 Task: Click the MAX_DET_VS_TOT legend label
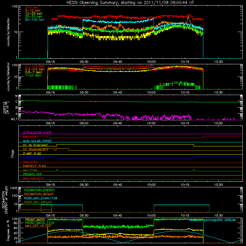pyautogui.click(x=38, y=226)
